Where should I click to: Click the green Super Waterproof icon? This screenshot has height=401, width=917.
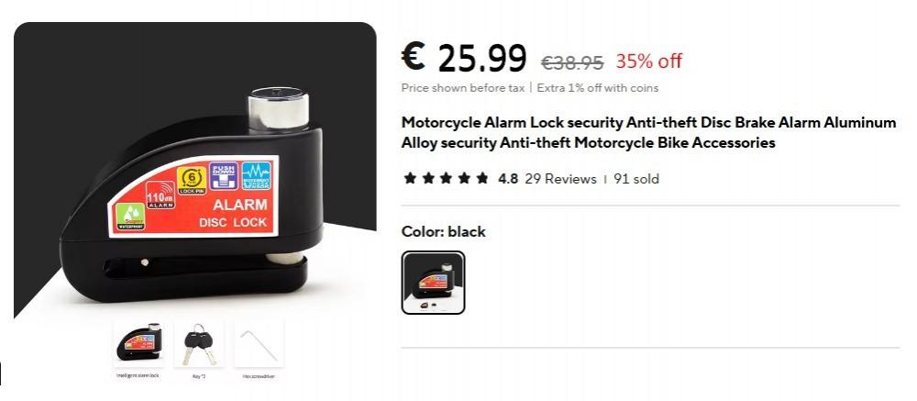130,217
